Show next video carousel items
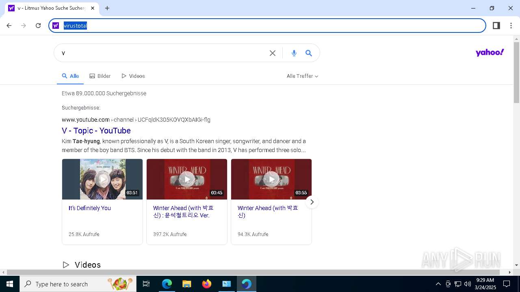 pyautogui.click(x=312, y=202)
